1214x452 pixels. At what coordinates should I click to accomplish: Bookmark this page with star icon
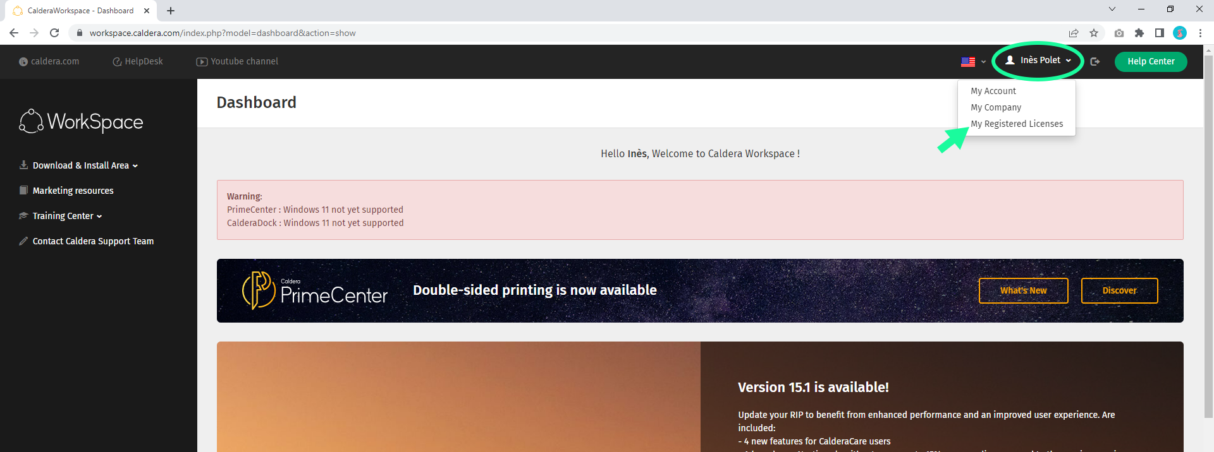tap(1094, 33)
